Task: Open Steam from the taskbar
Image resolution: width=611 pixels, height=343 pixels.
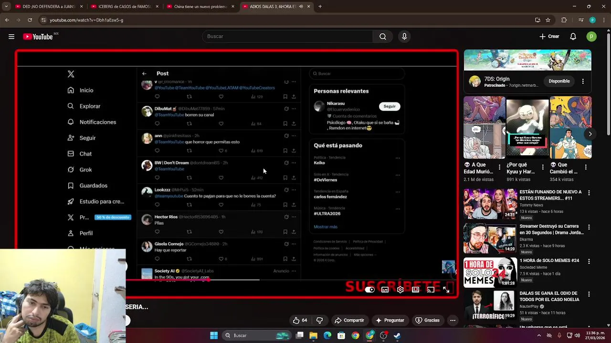Action: pyautogui.click(x=397, y=335)
